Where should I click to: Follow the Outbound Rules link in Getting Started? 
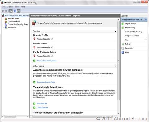[x=42, y=107]
